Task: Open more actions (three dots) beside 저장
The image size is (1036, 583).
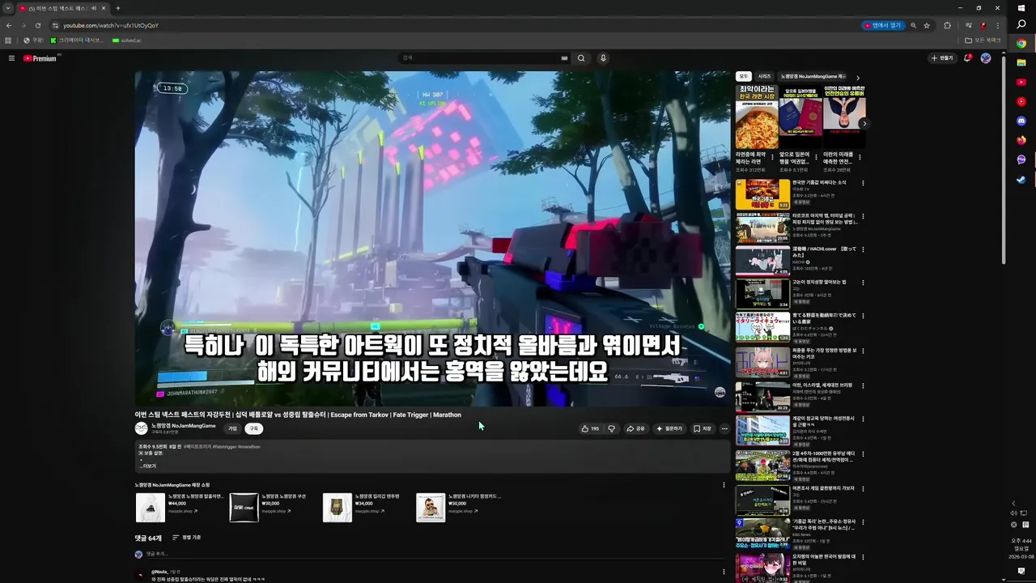Action: 724,428
